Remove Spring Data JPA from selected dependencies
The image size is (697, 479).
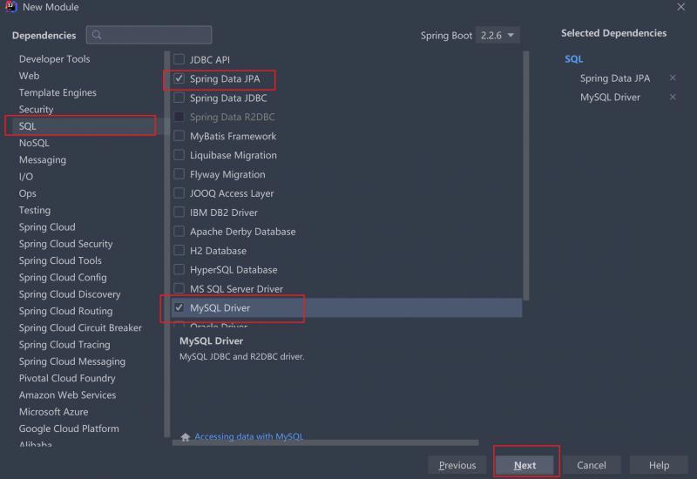pyautogui.click(x=673, y=78)
